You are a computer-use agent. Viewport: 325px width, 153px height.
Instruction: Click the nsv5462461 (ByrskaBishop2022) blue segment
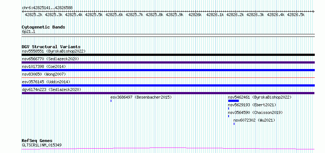pyautogui.click(x=234, y=101)
